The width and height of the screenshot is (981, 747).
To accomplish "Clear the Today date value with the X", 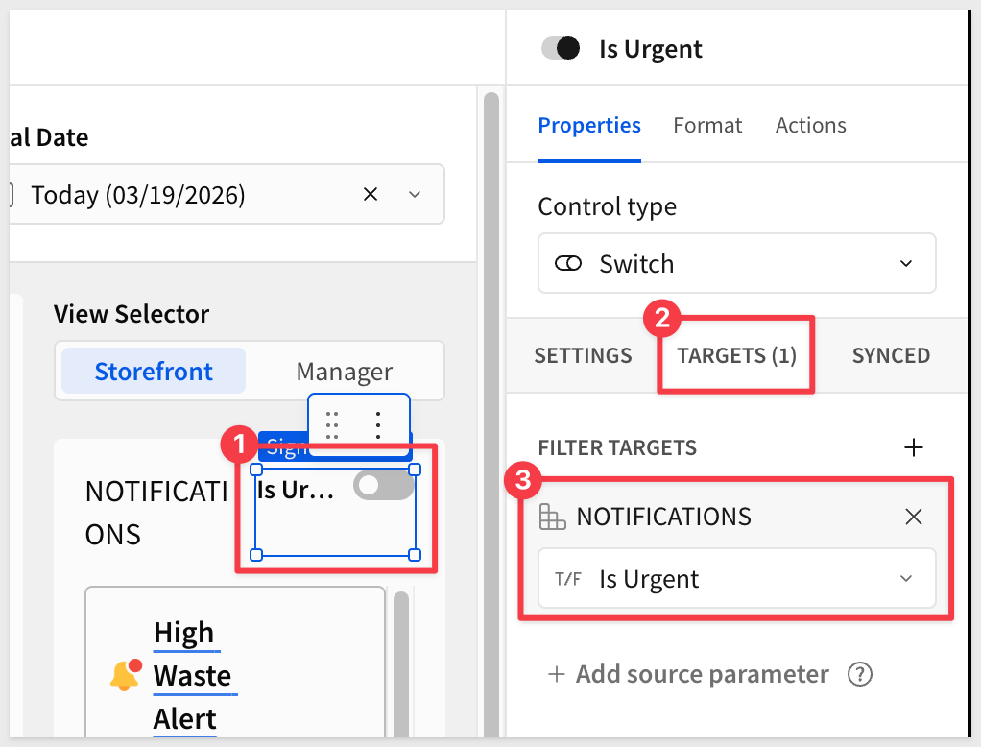I will click(x=371, y=195).
